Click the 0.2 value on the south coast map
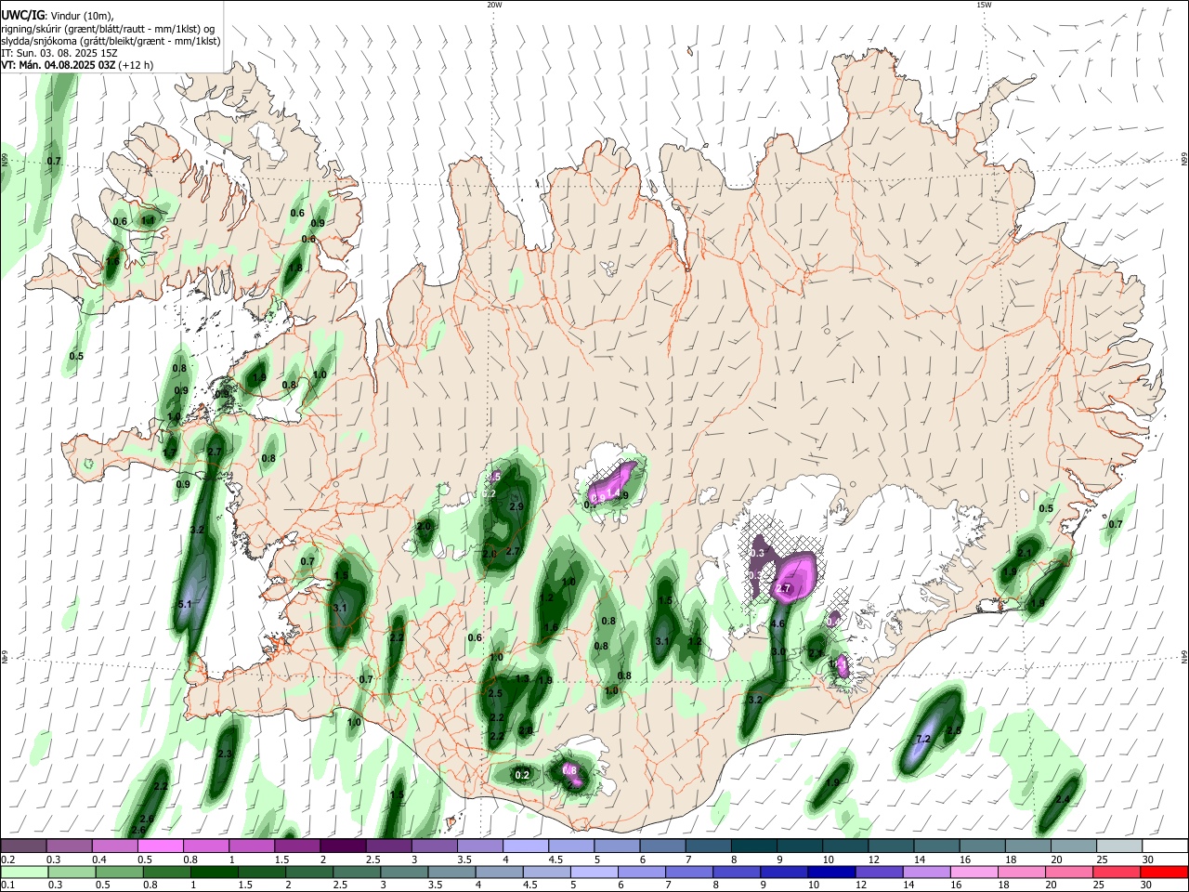 (x=522, y=775)
